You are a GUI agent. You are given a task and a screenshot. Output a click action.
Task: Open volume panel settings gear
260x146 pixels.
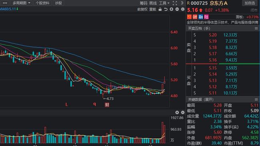(183, 112)
